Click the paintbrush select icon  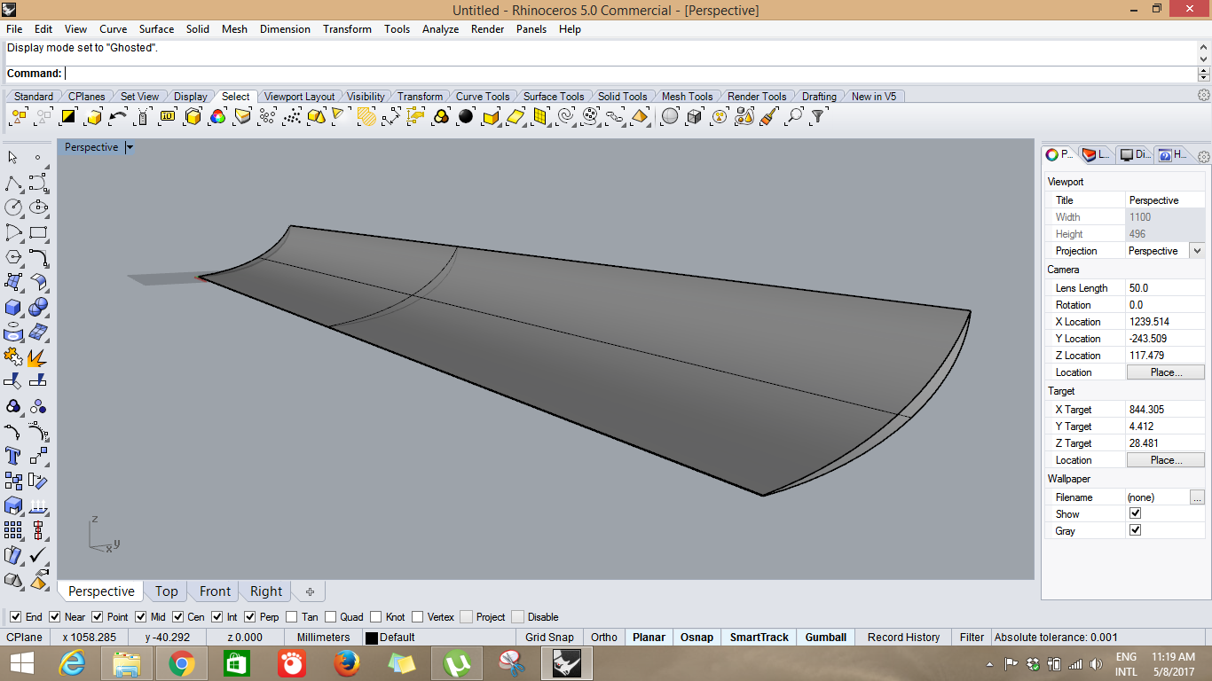pyautogui.click(x=769, y=116)
